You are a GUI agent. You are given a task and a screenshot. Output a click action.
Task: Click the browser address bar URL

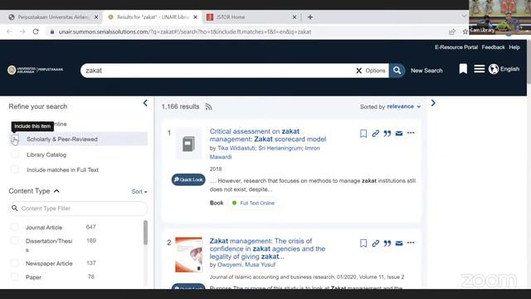pyautogui.click(x=185, y=32)
